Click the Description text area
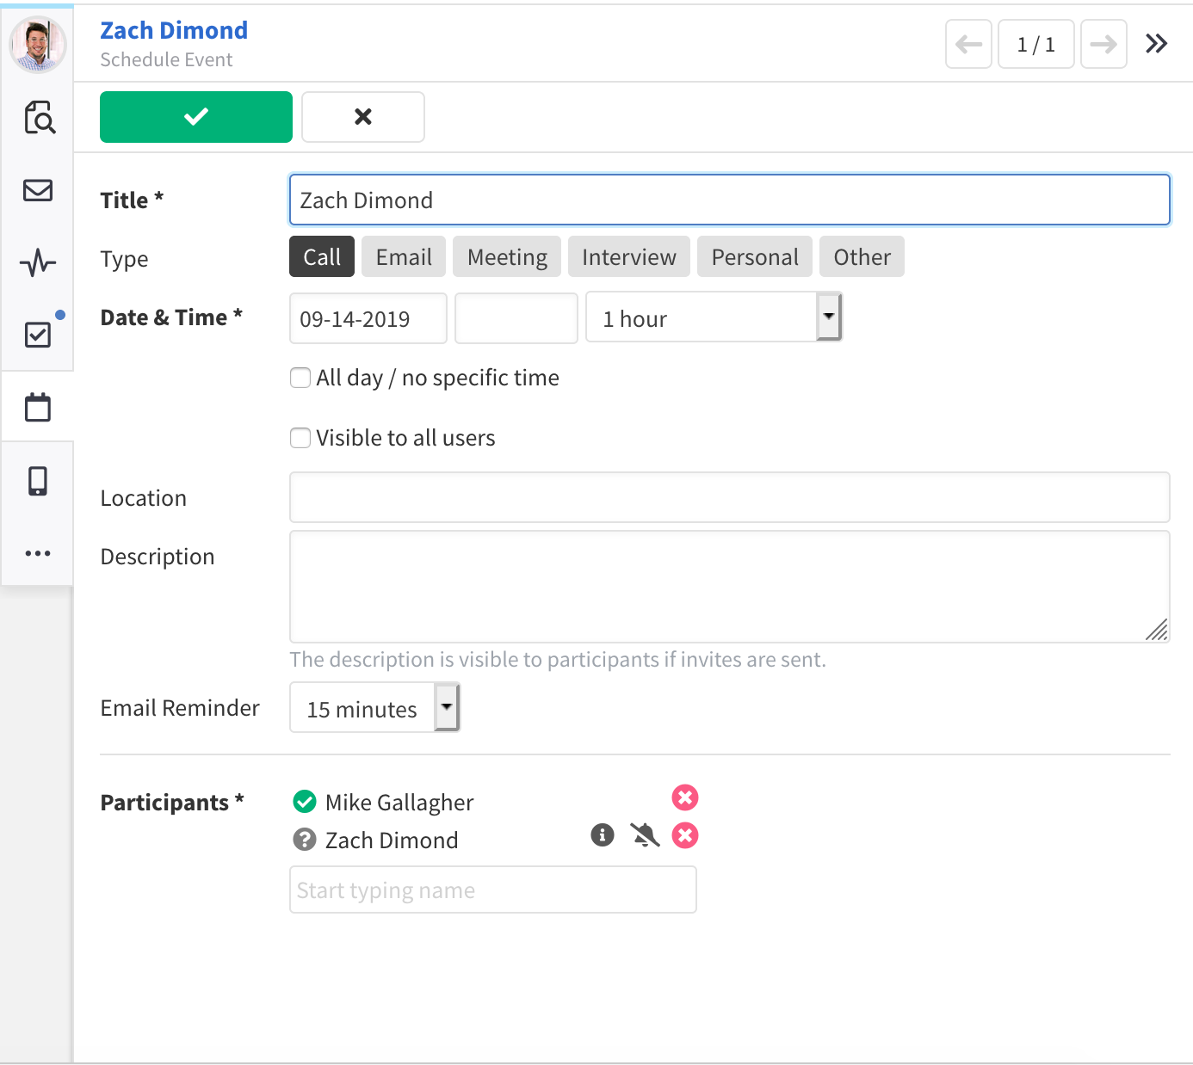1193x1065 pixels. (x=729, y=587)
